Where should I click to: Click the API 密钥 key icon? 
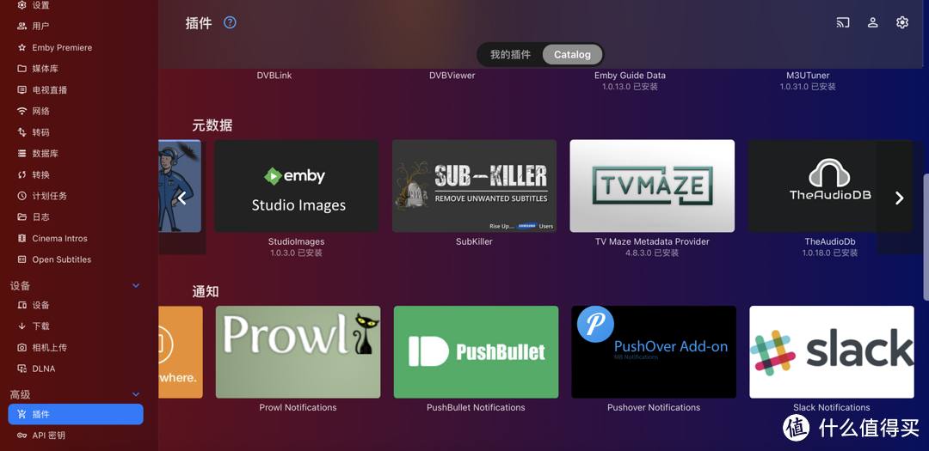tap(22, 436)
